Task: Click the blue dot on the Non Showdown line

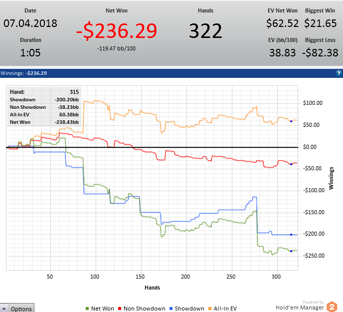Action: click(291, 164)
